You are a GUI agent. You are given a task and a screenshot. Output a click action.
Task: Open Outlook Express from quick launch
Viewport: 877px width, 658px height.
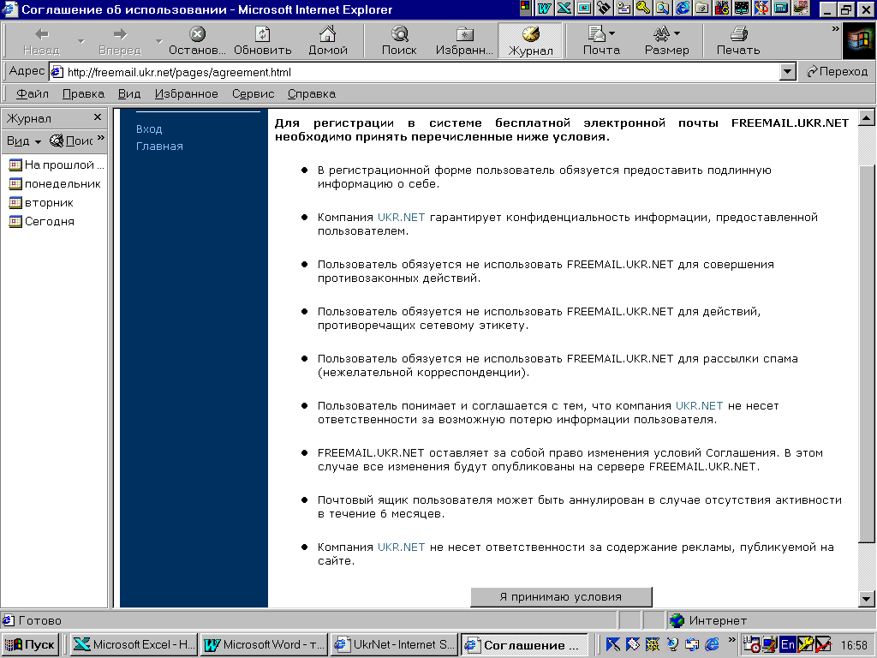click(692, 644)
